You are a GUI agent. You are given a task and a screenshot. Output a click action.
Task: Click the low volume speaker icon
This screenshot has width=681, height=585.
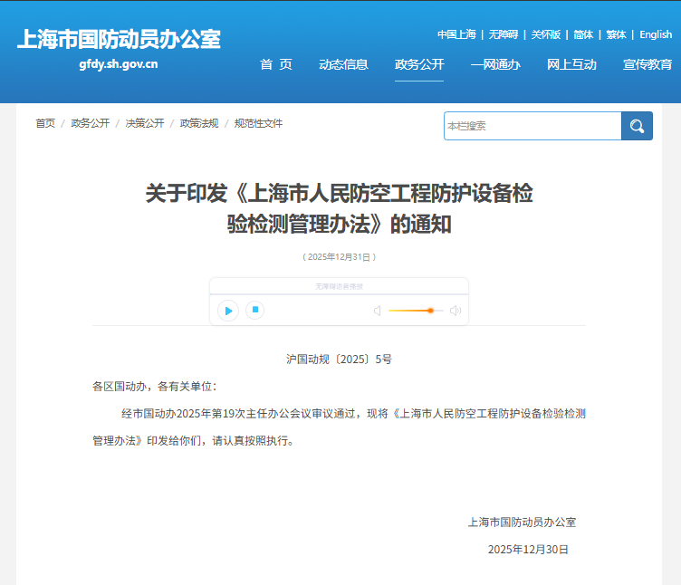pyautogui.click(x=377, y=311)
